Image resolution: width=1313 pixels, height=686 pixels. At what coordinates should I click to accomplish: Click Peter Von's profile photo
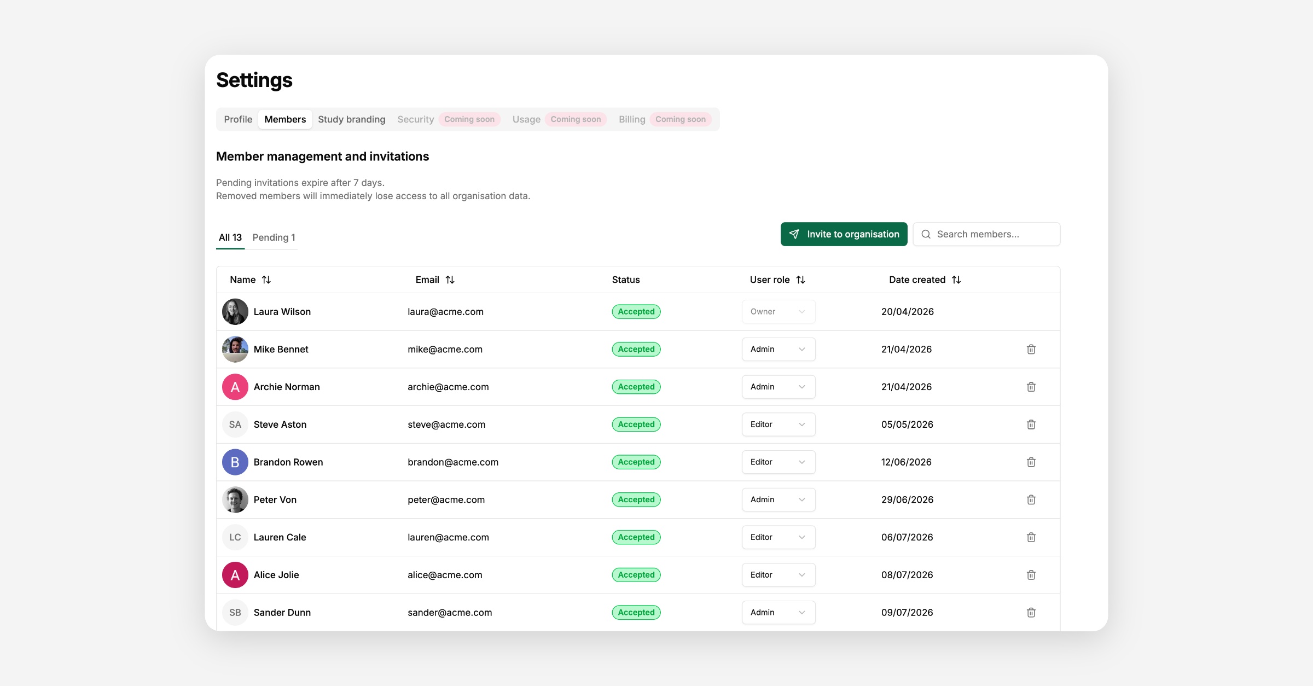click(235, 499)
